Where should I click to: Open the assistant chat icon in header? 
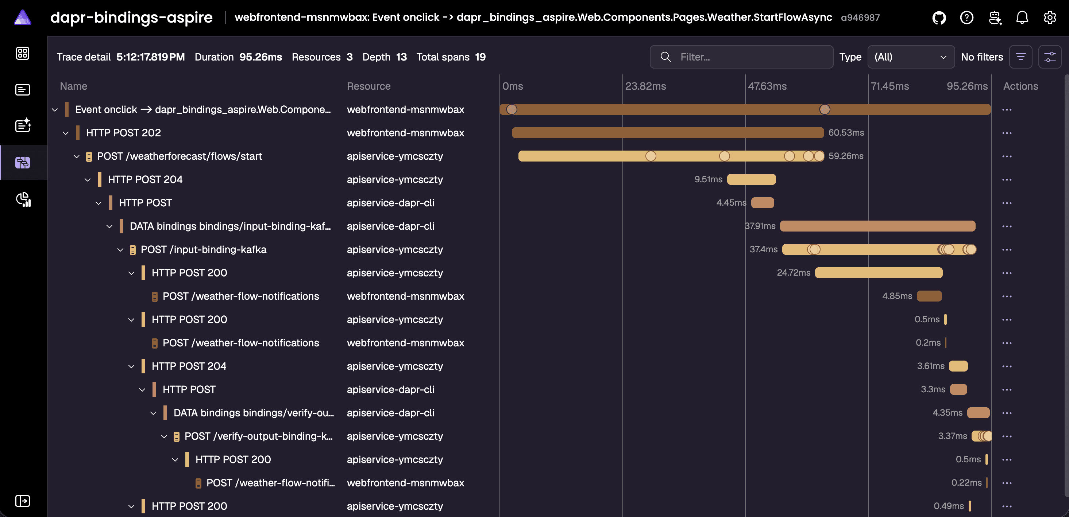[995, 18]
